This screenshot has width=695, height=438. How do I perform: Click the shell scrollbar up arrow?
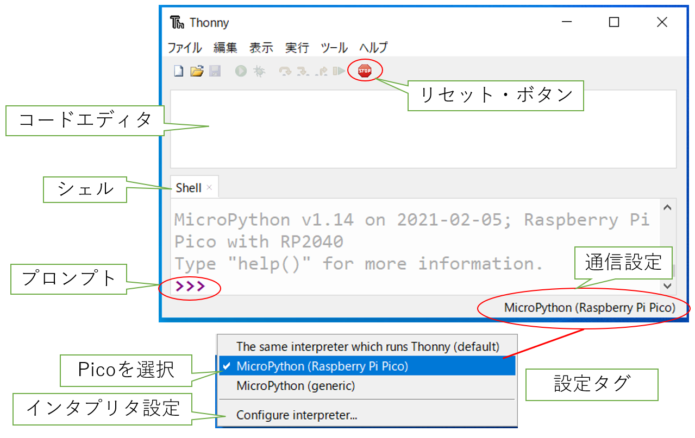pos(668,207)
